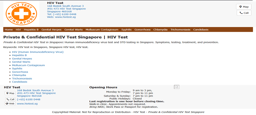Click the Call button below the header Map button
Screen dimensions: 256x115
point(244,13)
